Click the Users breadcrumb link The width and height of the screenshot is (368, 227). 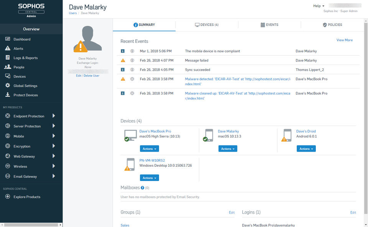coord(73,13)
